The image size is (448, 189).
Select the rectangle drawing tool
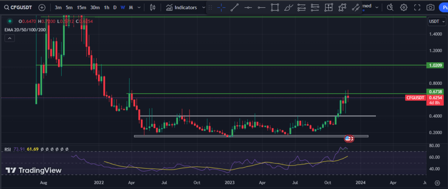tap(275, 8)
